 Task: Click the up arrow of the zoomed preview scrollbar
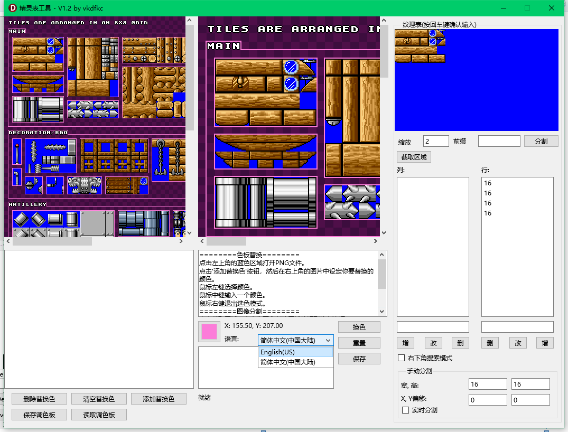[x=384, y=20]
